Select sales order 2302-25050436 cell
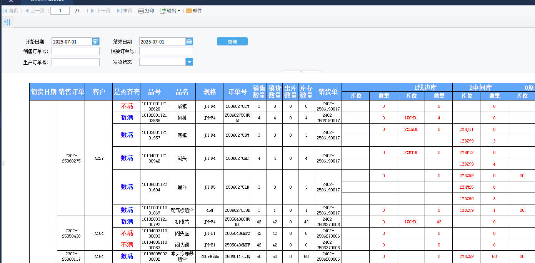The height and width of the screenshot is (263, 535). tap(71, 233)
